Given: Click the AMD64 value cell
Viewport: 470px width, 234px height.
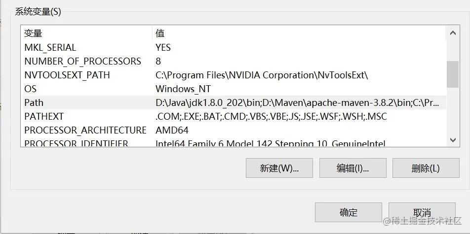Looking at the screenshot, I should pos(172,131).
